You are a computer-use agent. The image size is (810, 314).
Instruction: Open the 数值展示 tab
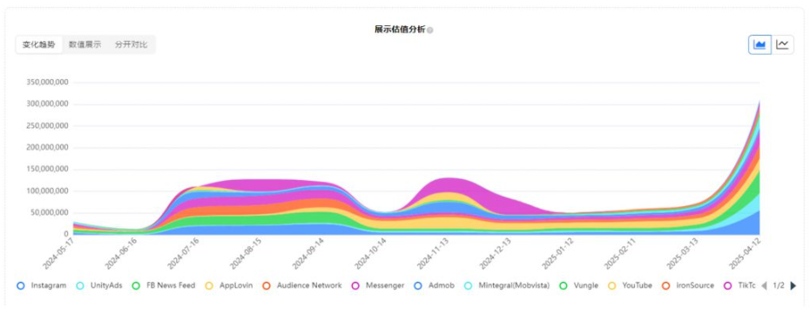click(84, 45)
